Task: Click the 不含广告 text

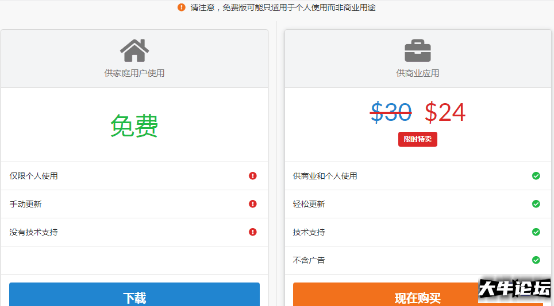Action: tap(309, 260)
